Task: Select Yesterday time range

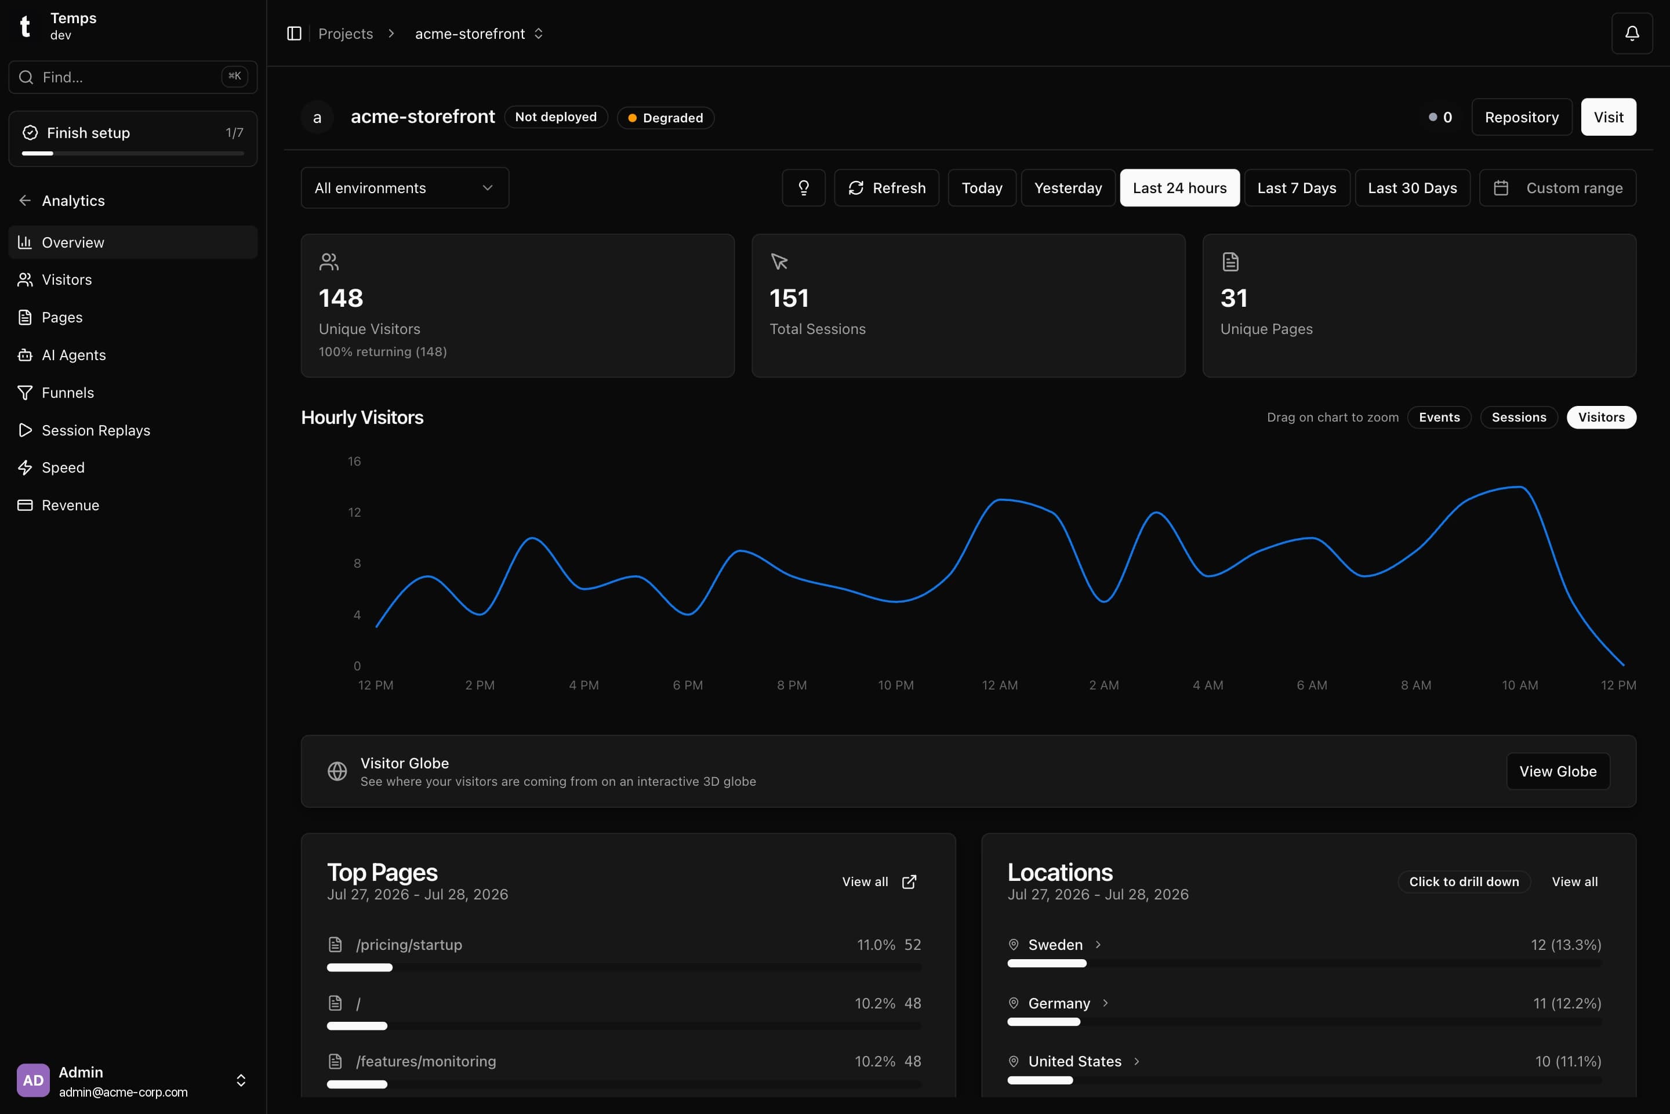Action: (x=1068, y=187)
